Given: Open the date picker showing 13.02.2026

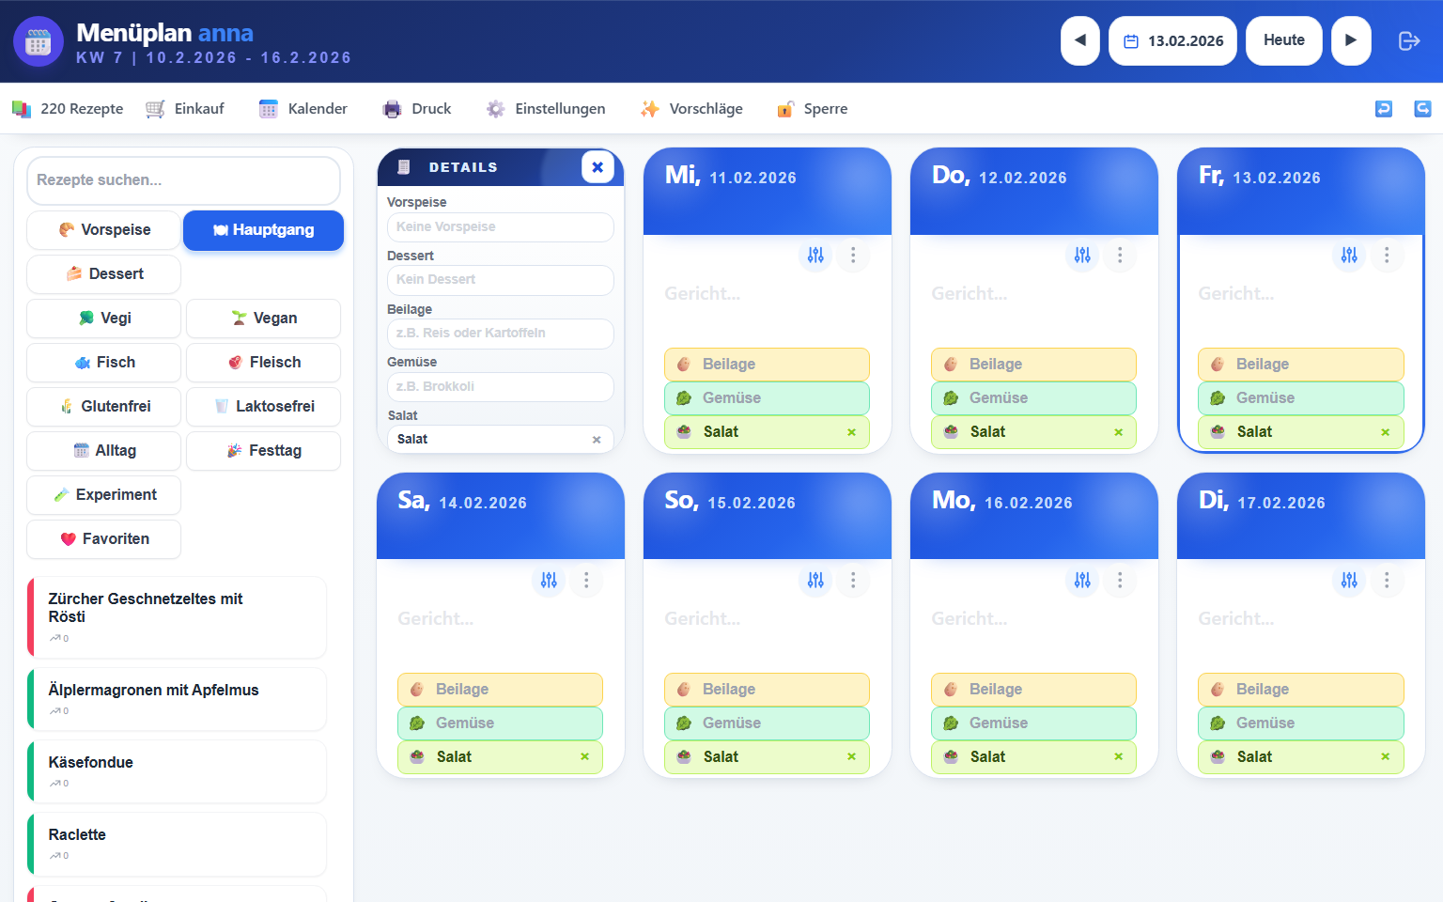Looking at the screenshot, I should coord(1172,40).
